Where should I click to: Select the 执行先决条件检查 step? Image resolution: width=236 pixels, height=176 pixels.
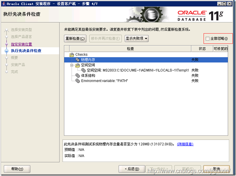pyautogui.click(x=26, y=50)
